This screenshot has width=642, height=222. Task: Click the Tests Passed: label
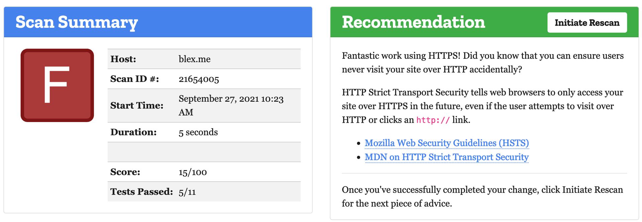(141, 192)
